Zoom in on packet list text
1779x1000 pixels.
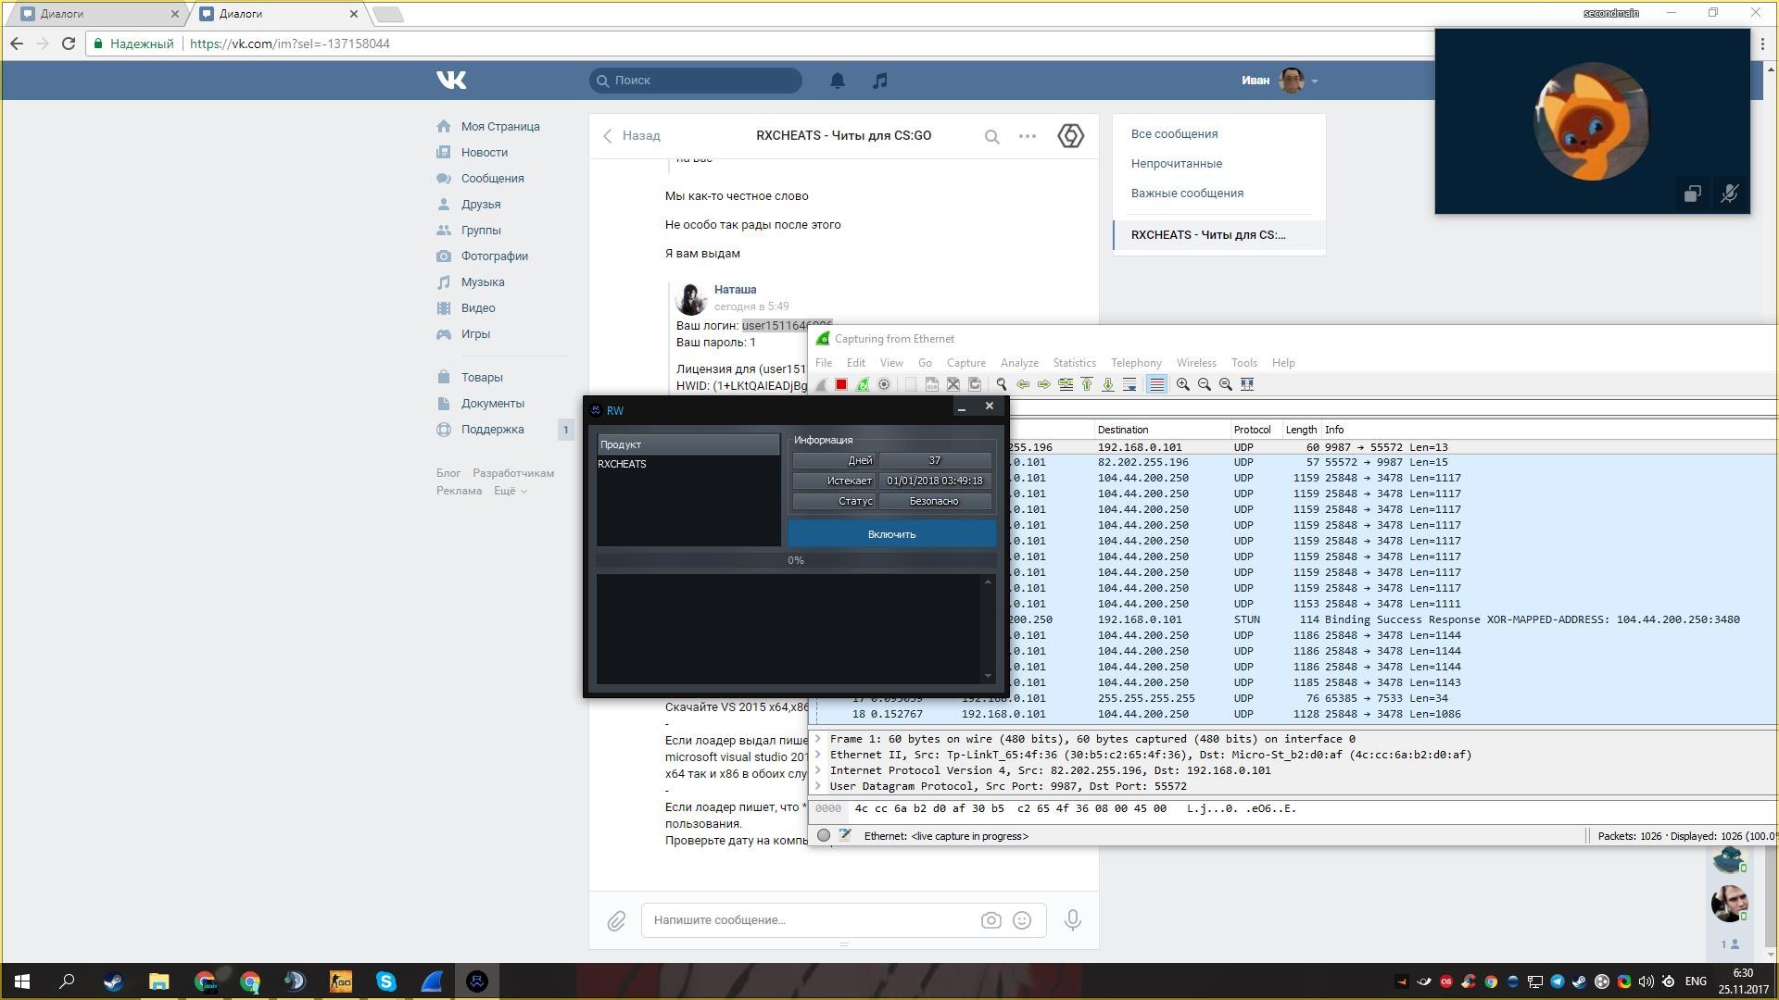(1183, 384)
